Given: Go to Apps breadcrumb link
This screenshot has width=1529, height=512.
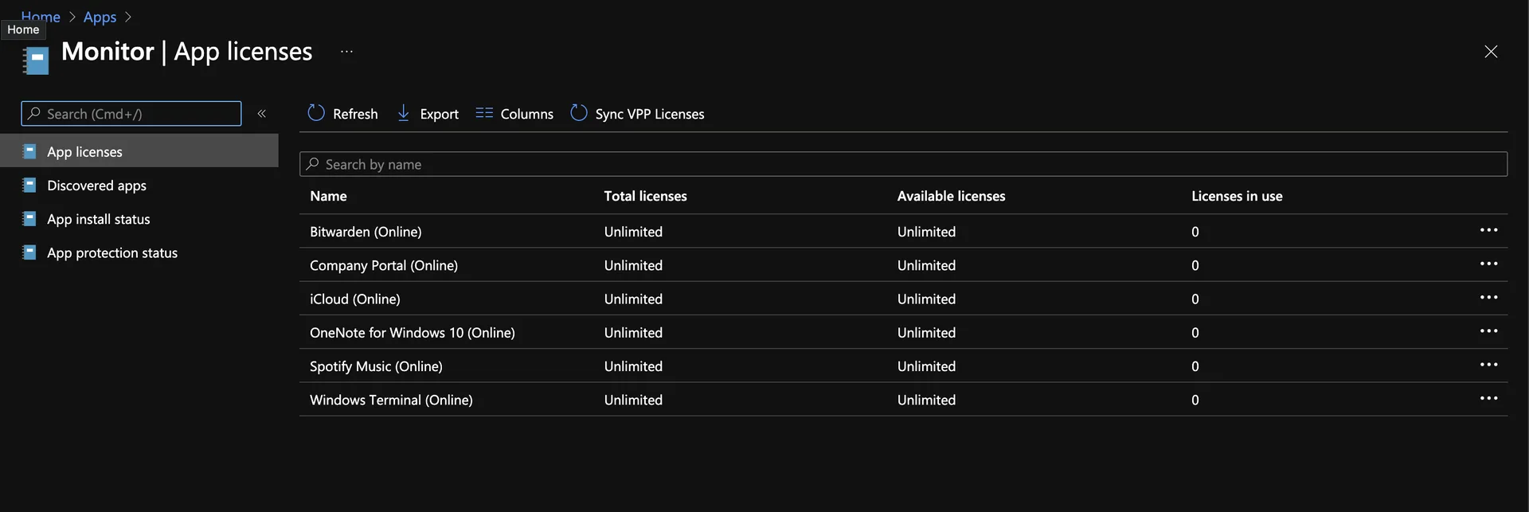Looking at the screenshot, I should (100, 17).
